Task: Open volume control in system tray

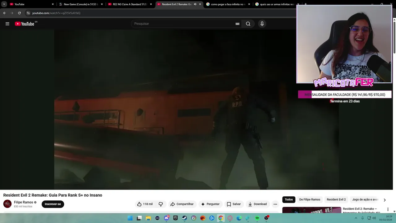Action: pyautogui.click(x=374, y=218)
